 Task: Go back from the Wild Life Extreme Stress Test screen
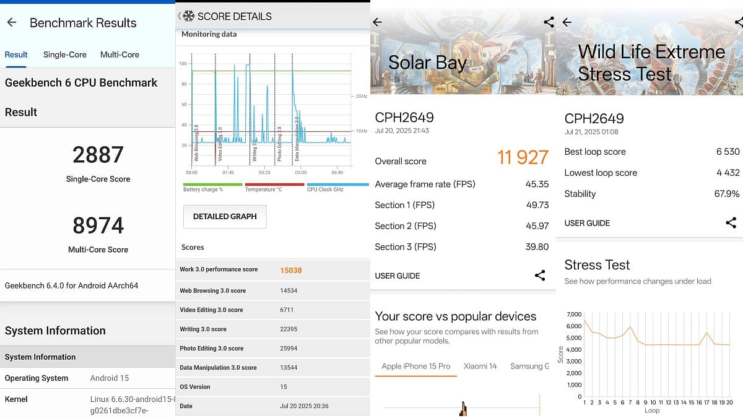pos(567,22)
